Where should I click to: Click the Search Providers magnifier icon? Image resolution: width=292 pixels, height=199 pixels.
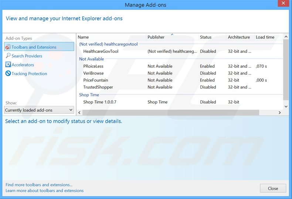click(x=8, y=56)
